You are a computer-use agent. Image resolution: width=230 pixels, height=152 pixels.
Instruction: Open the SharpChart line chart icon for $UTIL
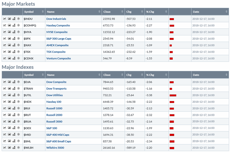(x=5, y=95)
